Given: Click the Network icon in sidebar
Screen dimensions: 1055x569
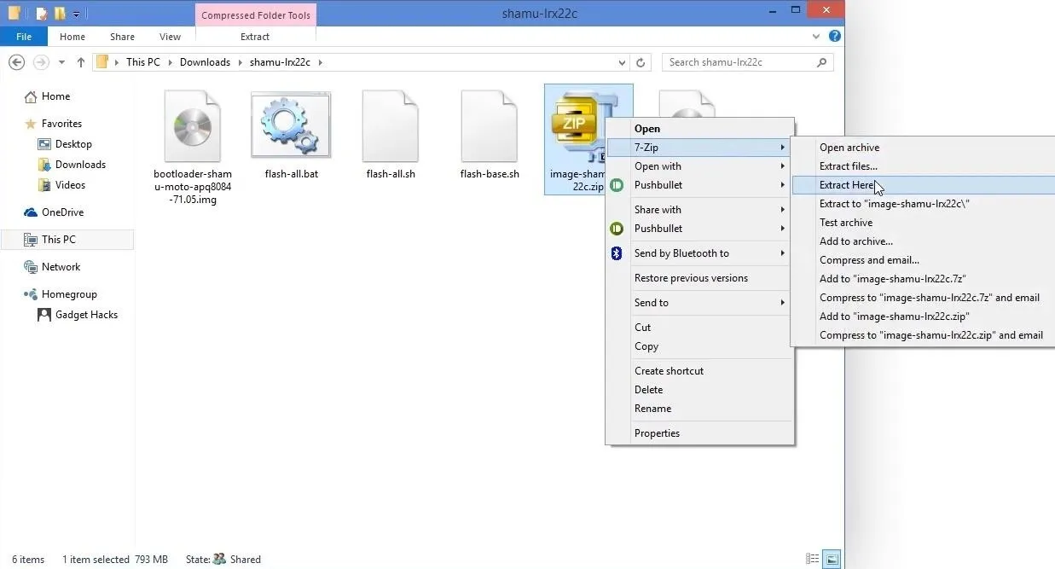Looking at the screenshot, I should tap(31, 267).
